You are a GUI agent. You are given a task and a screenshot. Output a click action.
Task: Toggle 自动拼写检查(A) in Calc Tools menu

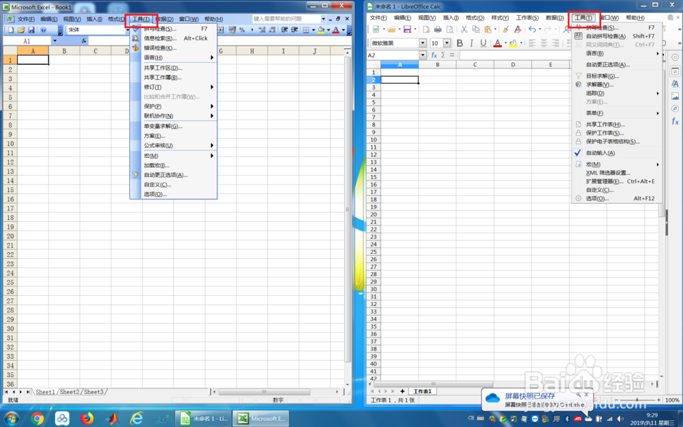tap(617, 36)
